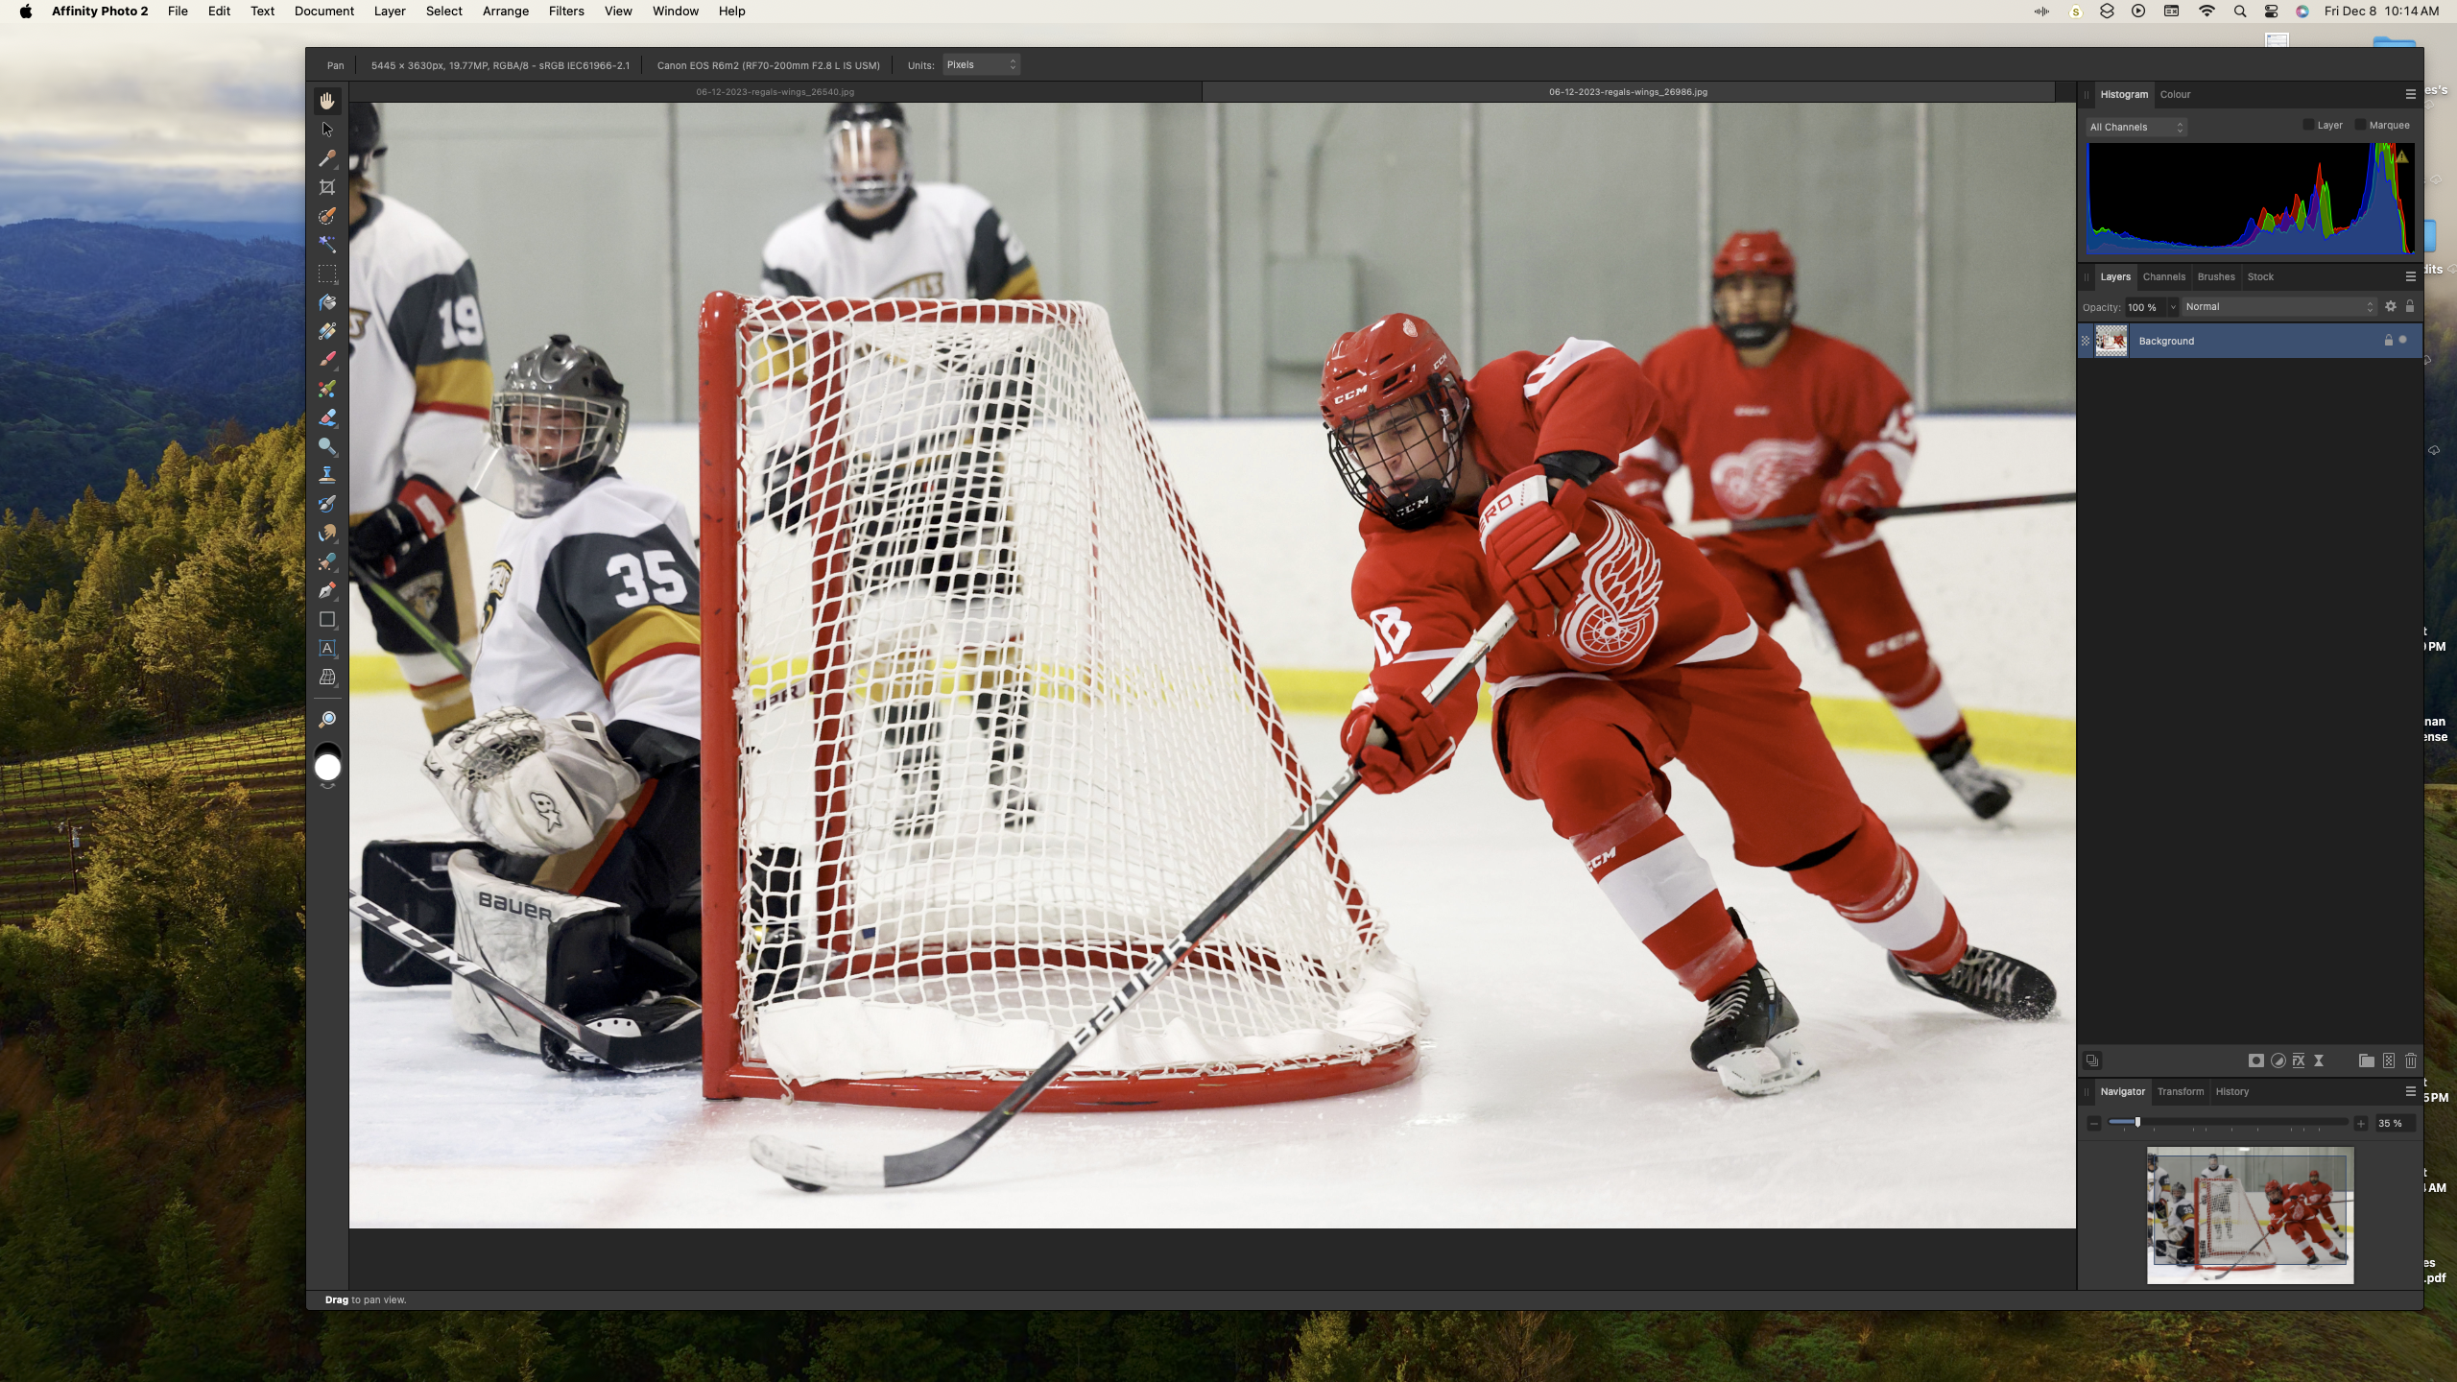
Task: Switch to document regals-wings_26540.jpg tab
Action: click(775, 92)
